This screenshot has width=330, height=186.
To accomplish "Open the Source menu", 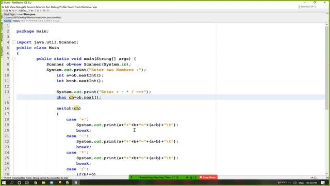I will click(31, 7).
